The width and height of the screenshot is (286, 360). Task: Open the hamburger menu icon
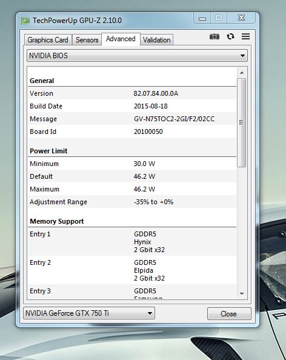coord(245,36)
